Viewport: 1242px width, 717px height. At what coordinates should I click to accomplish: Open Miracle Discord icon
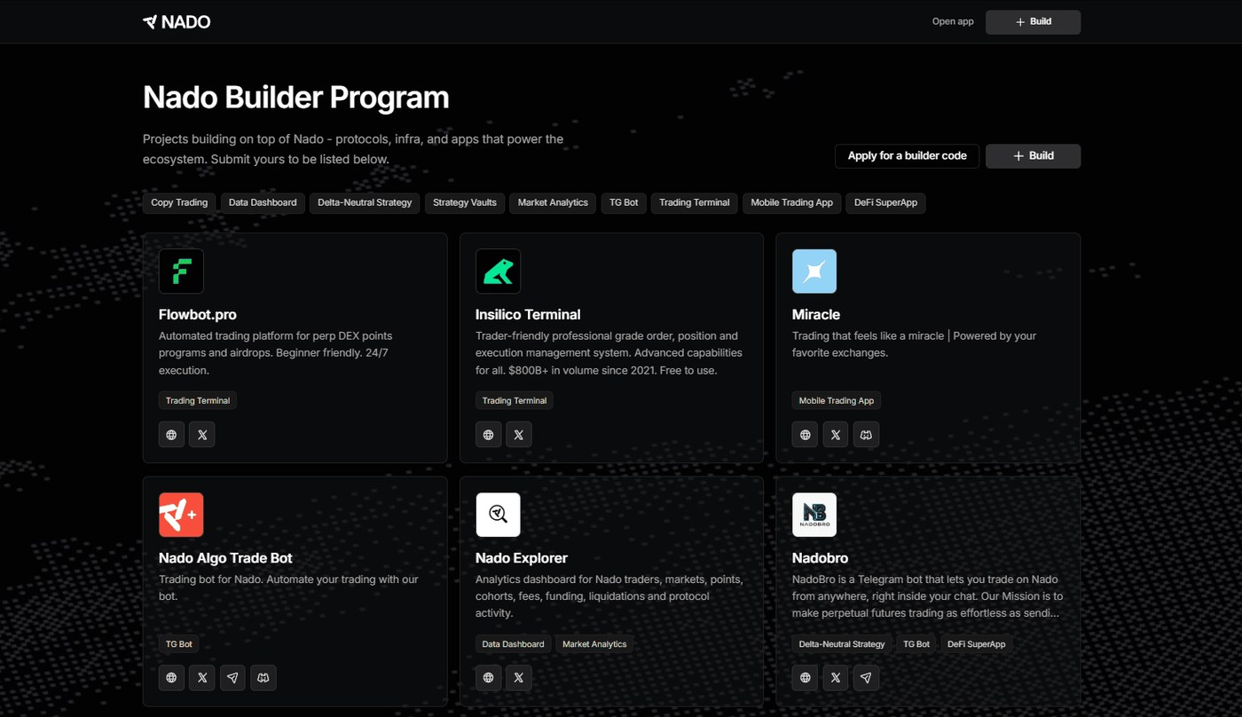click(x=866, y=435)
